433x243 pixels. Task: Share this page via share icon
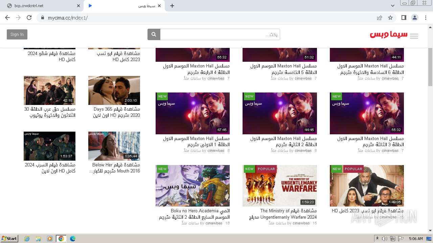point(380,18)
